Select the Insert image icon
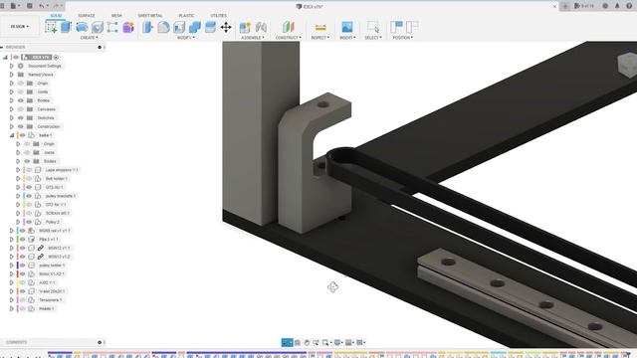637x358 pixels. pos(347,27)
